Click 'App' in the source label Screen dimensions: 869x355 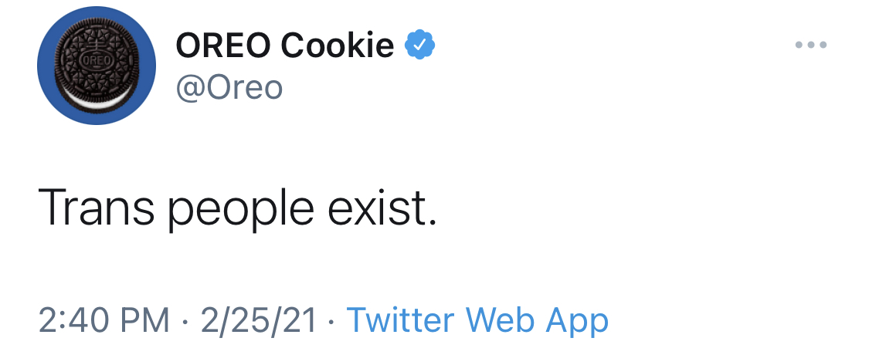click(577, 321)
